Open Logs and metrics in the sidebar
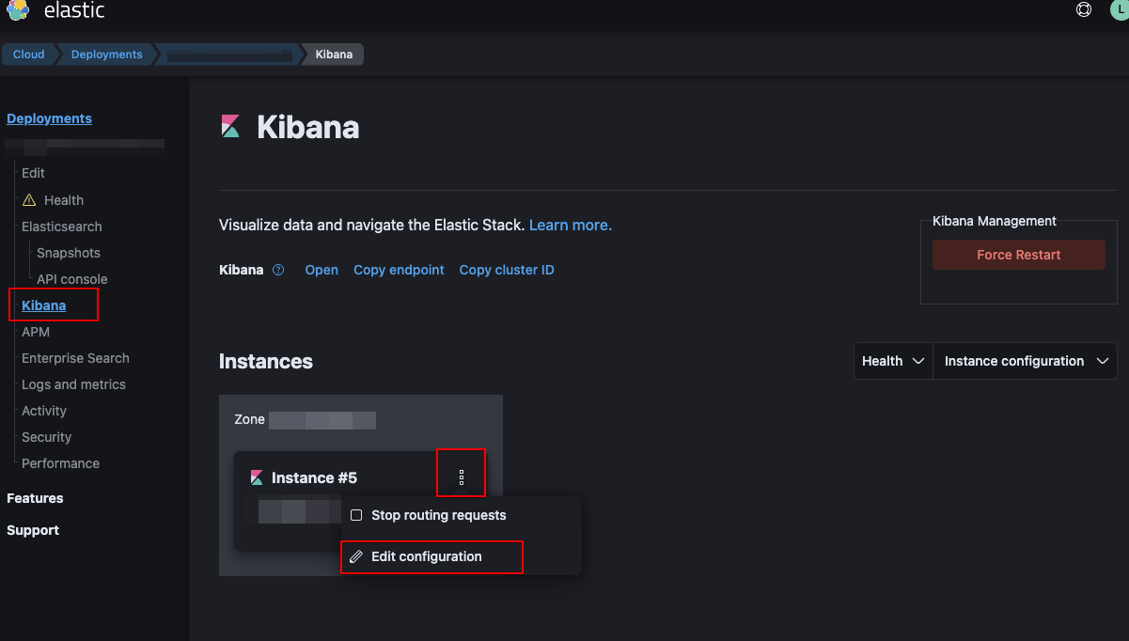This screenshot has width=1129, height=641. 73,384
